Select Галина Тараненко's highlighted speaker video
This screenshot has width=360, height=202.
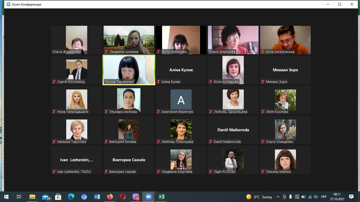pos(129,70)
